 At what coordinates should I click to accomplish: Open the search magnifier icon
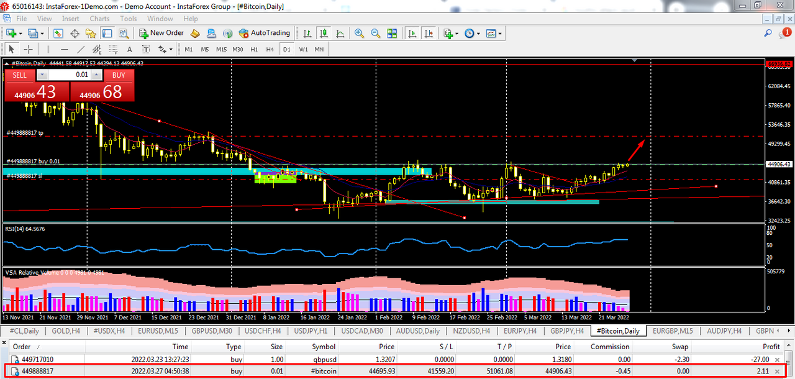(768, 34)
